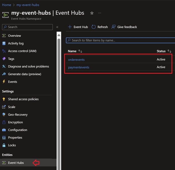Click the sidebar vertical scrollbar thumb
Viewport: 175px width, 170px height.
[x=59, y=104]
